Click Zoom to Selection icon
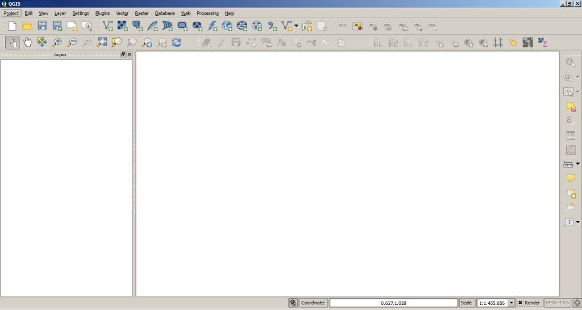The image size is (582, 310). (x=117, y=43)
